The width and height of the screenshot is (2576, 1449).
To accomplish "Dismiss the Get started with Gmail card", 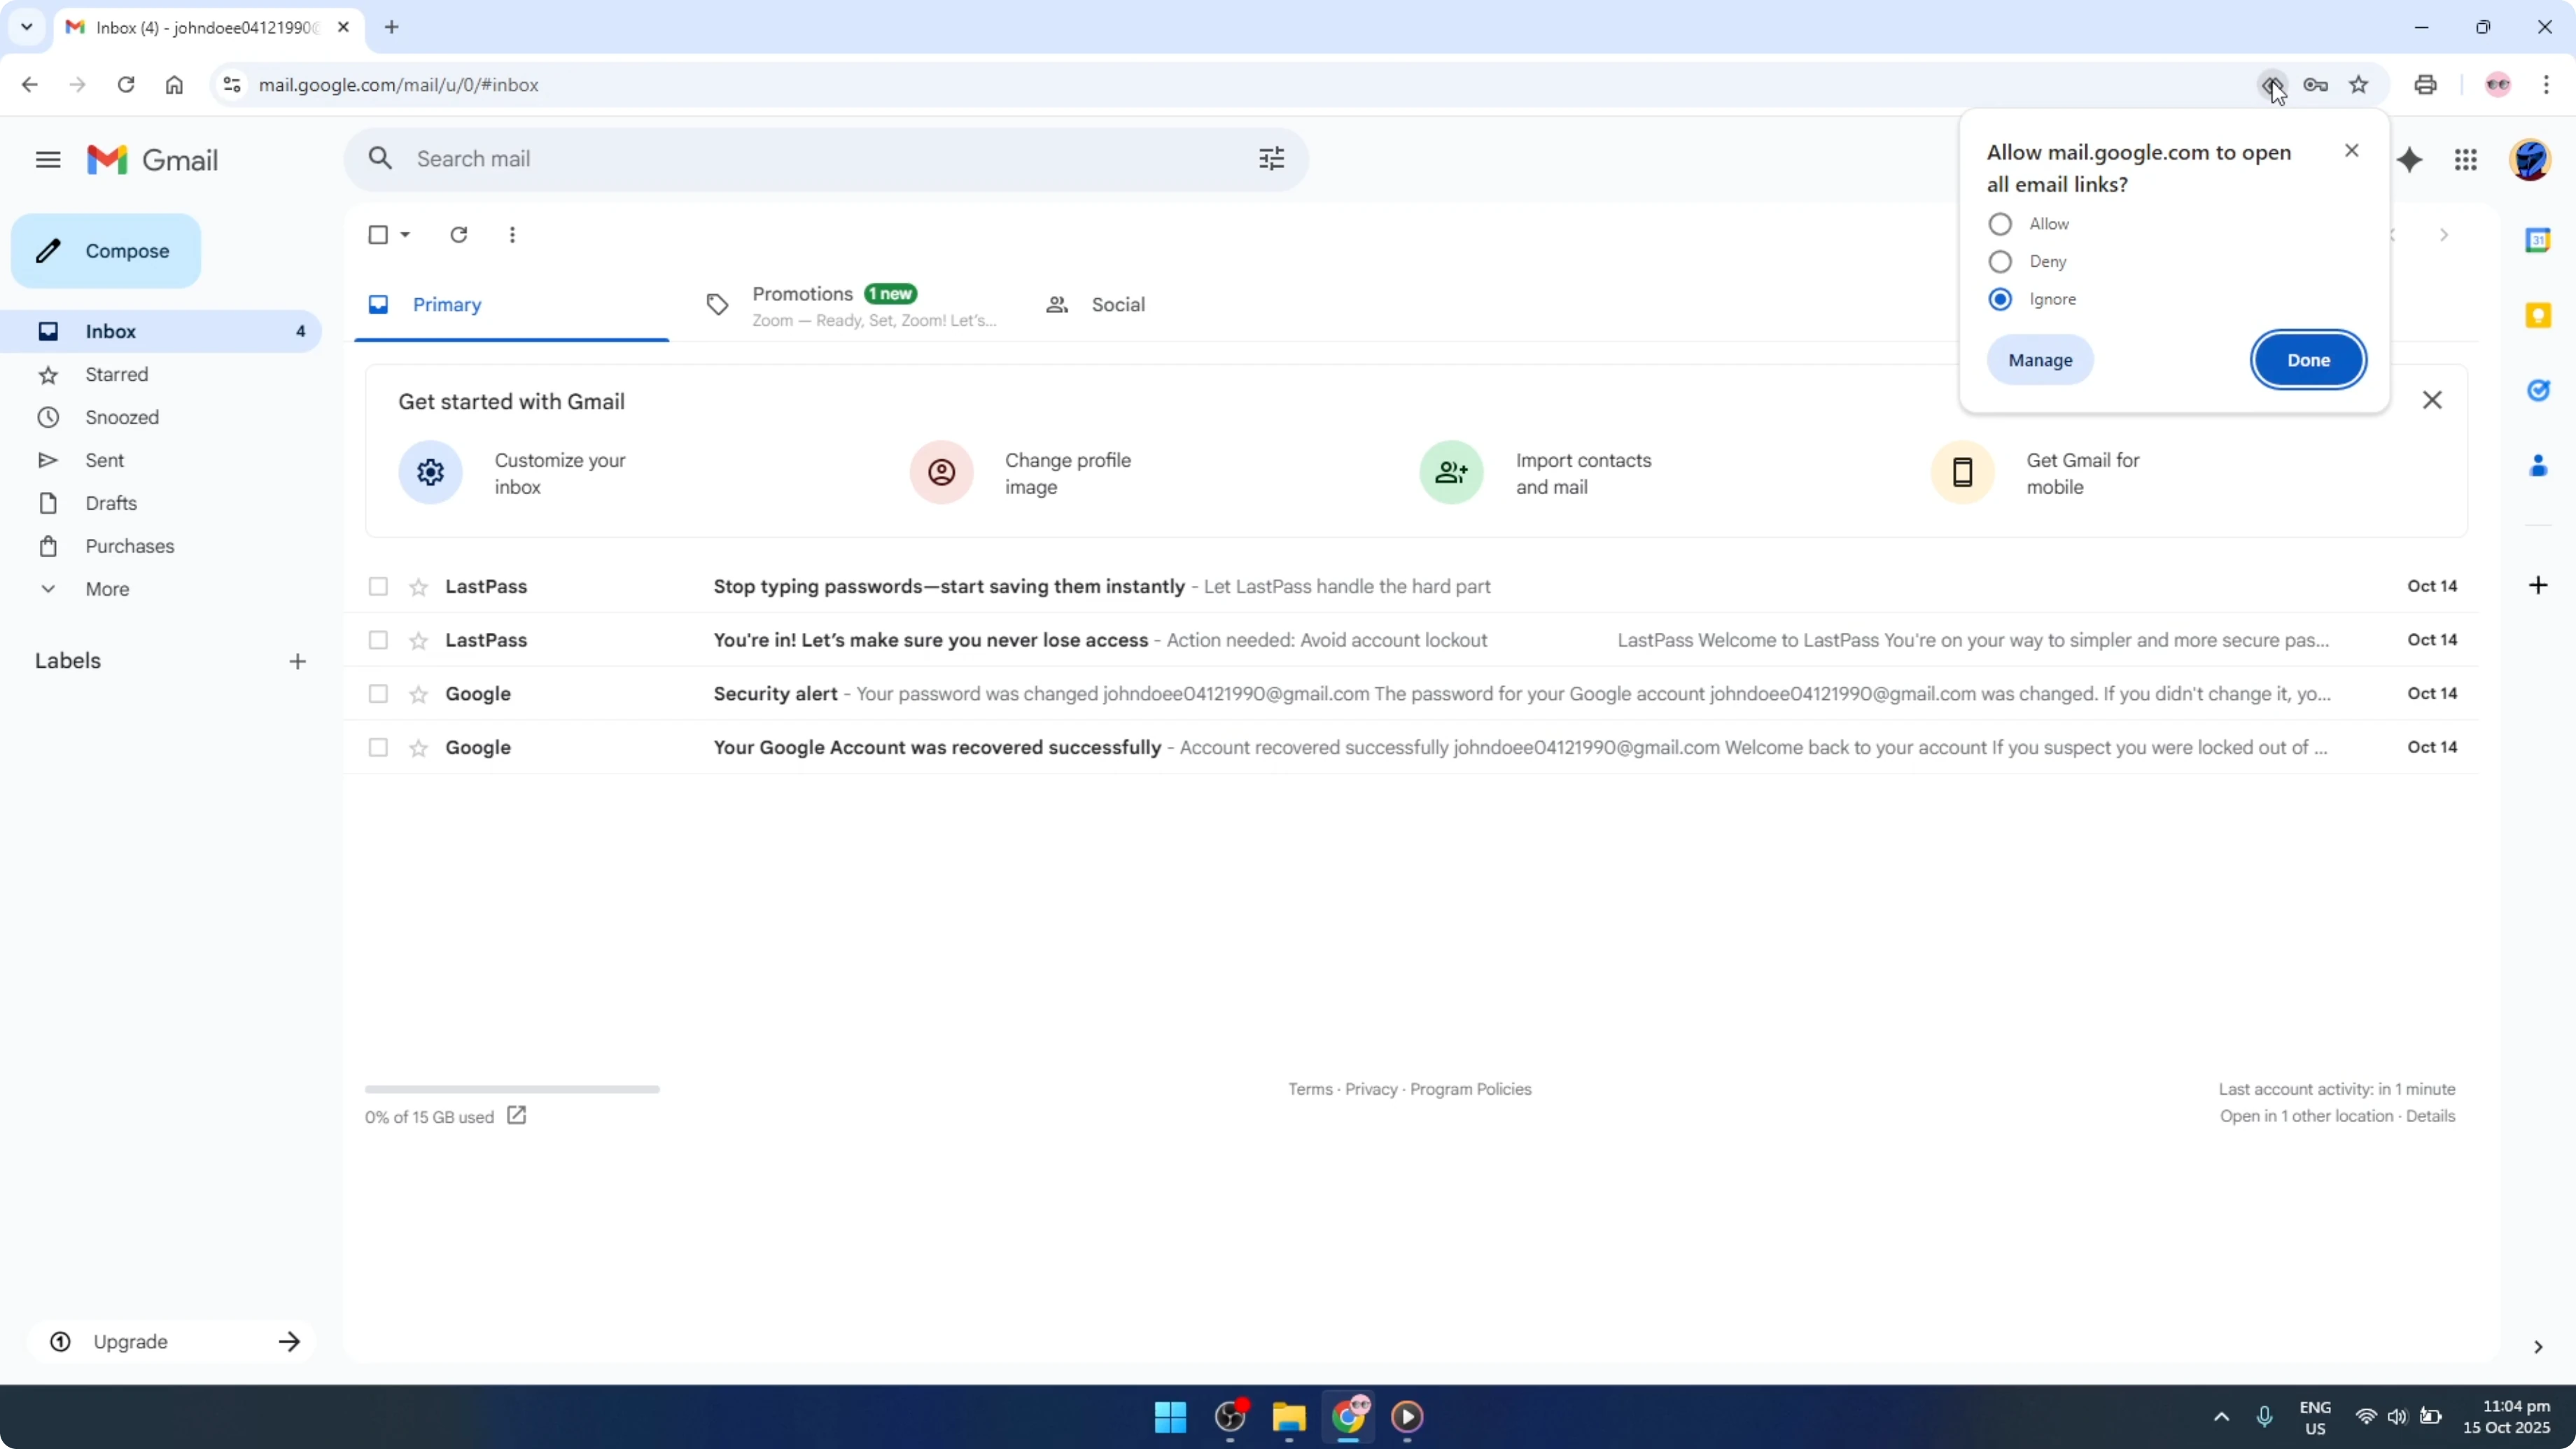I will click(2432, 400).
